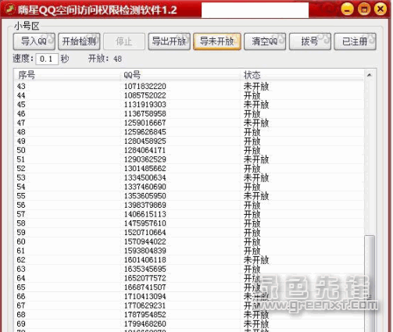Screen dimensions: 393x332
Task: Select row with QQ 1710413094
Action: point(189,296)
